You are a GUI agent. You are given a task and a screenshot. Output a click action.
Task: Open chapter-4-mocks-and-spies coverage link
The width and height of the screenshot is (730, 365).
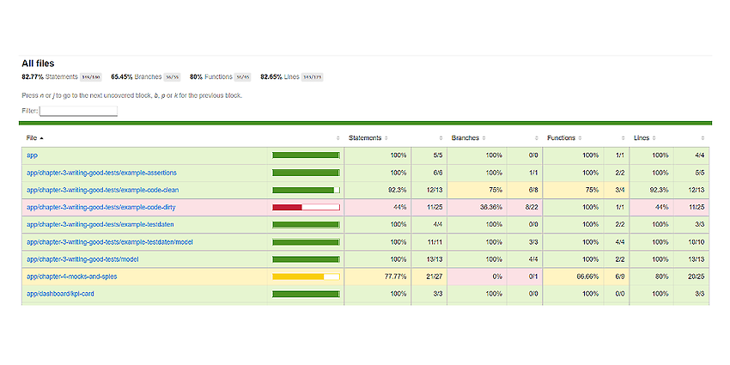(71, 277)
